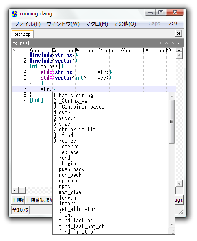The height and width of the screenshot is (241, 197).
Task: Click the 全107 status bar entry
Action: 20,210
